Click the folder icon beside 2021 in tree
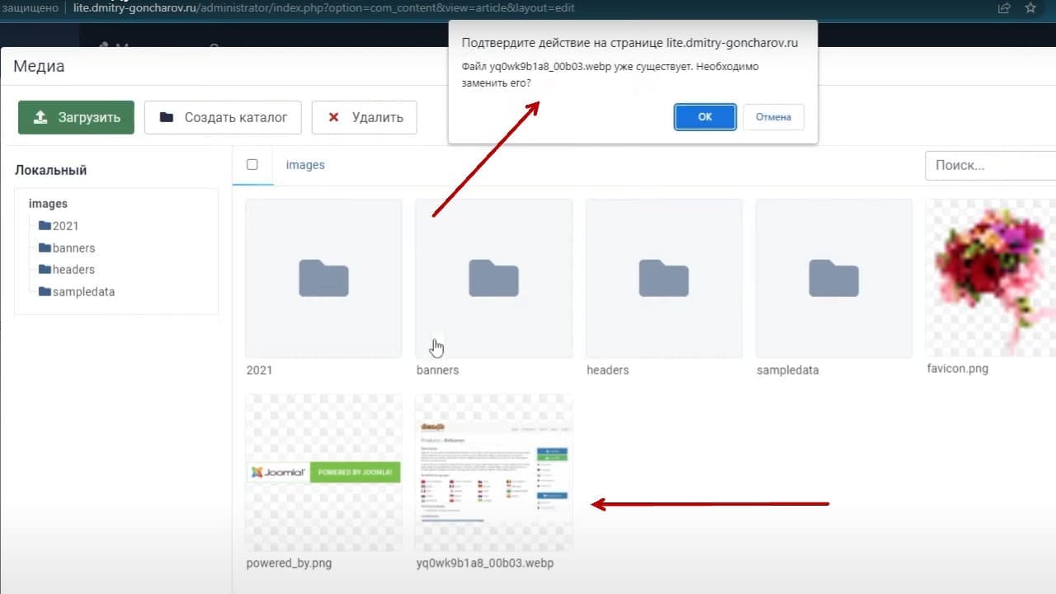This screenshot has width=1056, height=594. (x=45, y=225)
